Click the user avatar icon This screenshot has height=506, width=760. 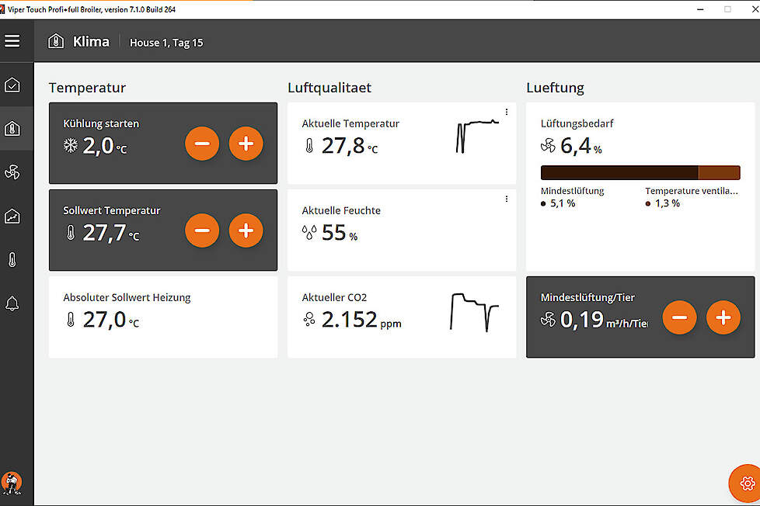pos(11,483)
